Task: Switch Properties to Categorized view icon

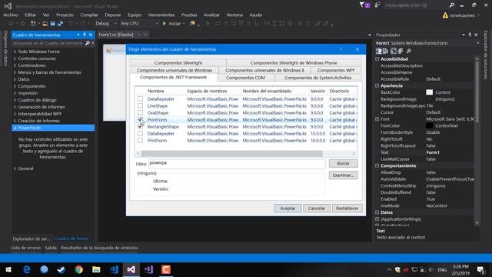Action: [x=379, y=51]
